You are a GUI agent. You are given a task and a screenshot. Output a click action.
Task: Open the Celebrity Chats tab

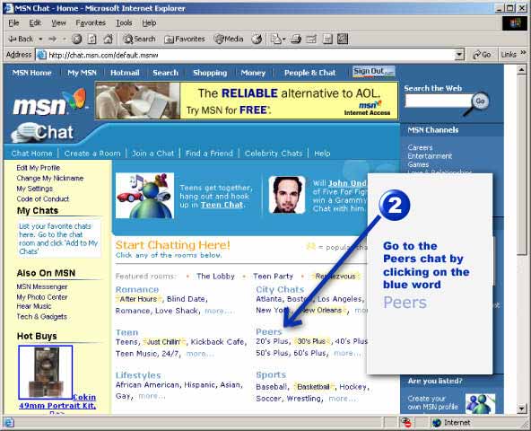pyautogui.click(x=274, y=154)
